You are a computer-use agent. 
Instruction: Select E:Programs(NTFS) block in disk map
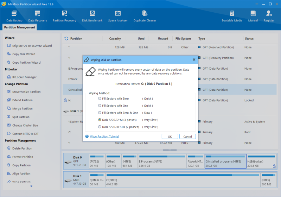pyautogui.click(x=162, y=161)
